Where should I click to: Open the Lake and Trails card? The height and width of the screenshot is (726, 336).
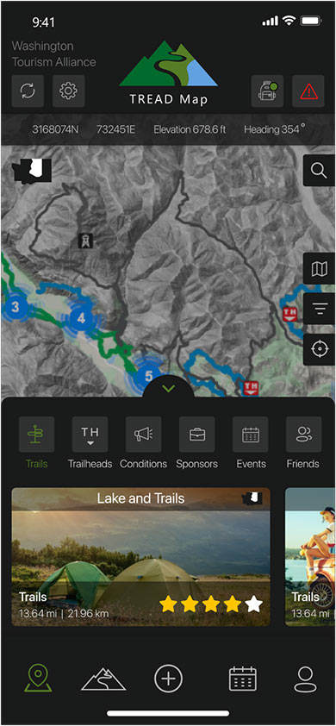(140, 556)
